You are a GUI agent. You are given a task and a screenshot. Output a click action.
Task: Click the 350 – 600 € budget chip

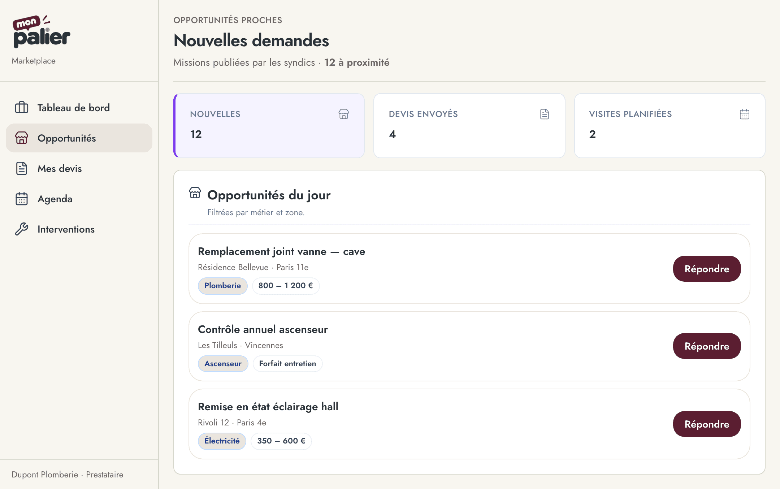(x=281, y=441)
